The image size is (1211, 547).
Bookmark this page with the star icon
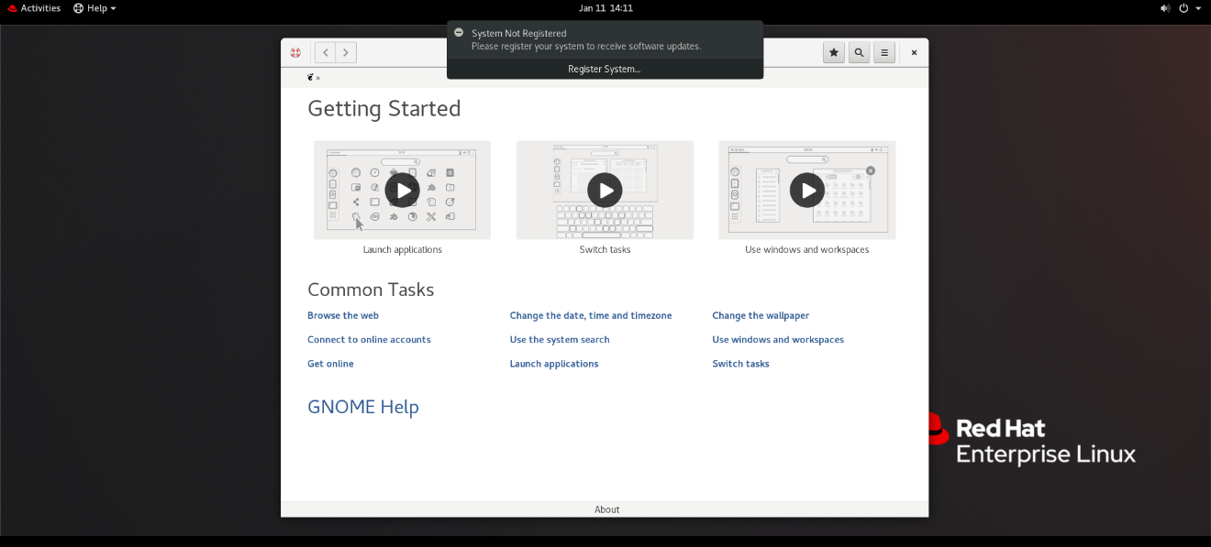click(834, 53)
